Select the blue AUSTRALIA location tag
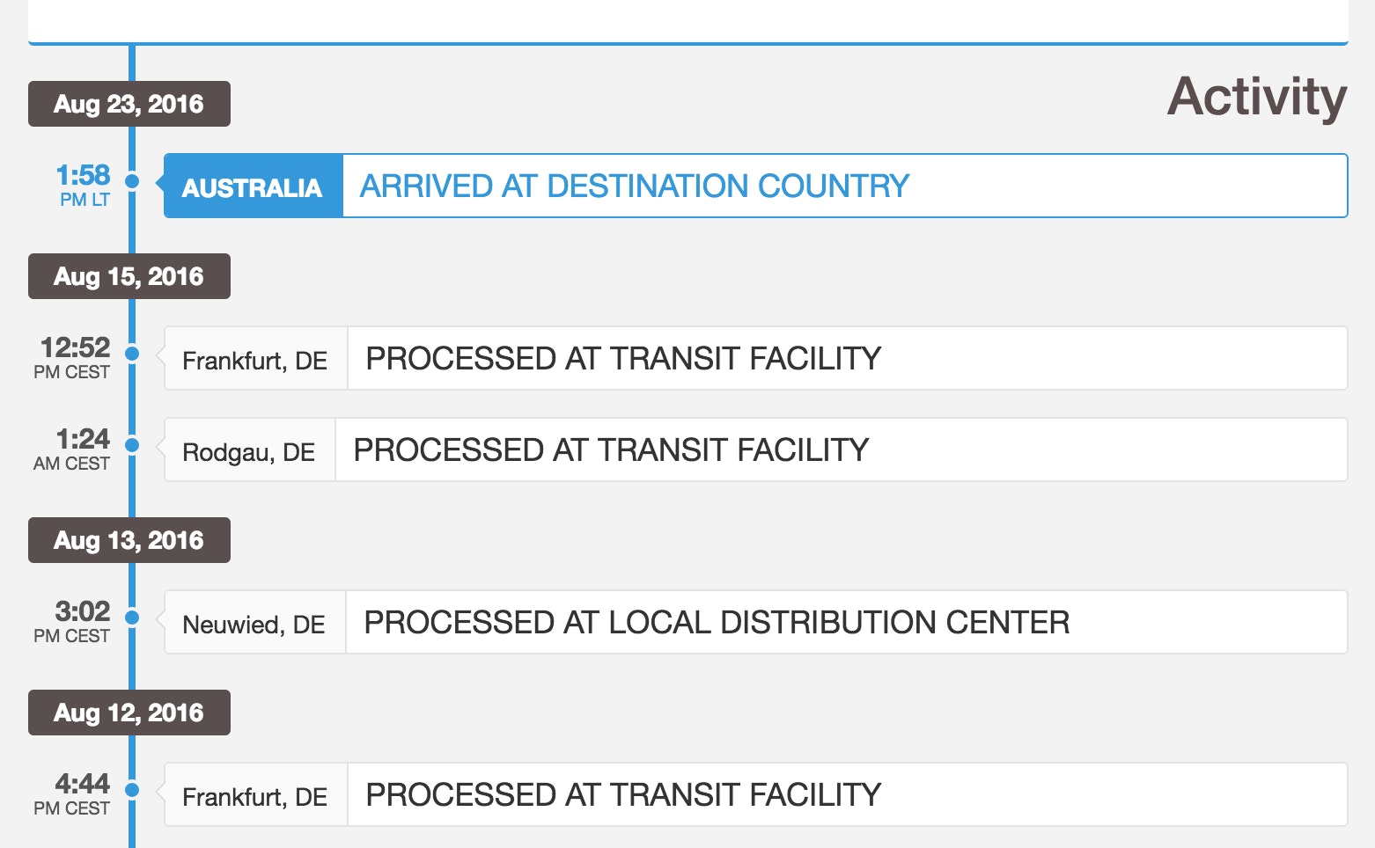 coord(253,186)
